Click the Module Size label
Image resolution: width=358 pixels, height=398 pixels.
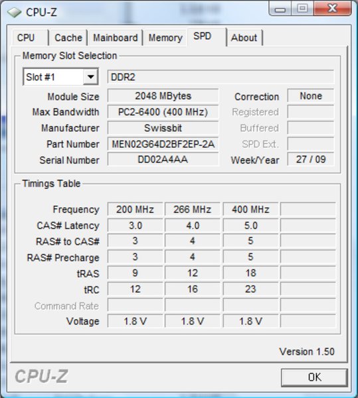coord(73,97)
